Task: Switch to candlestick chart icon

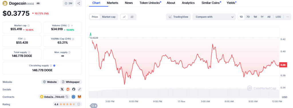Action: (132, 17)
